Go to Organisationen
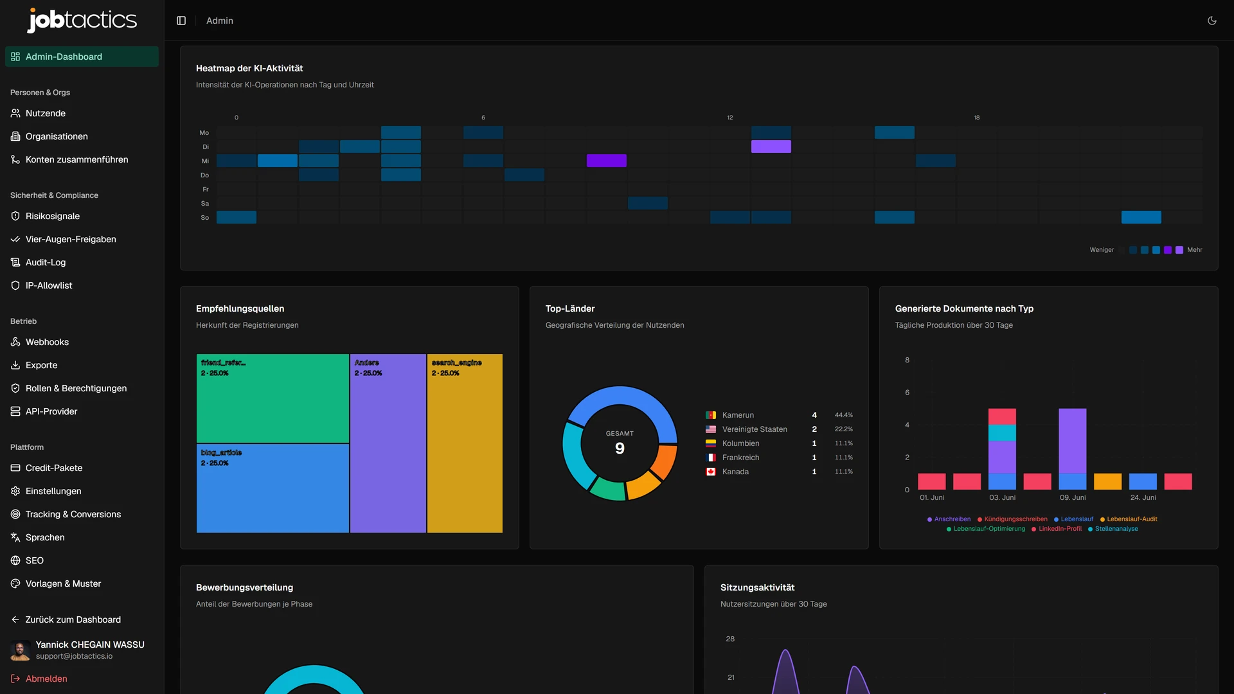Image resolution: width=1234 pixels, height=694 pixels. tap(82, 136)
